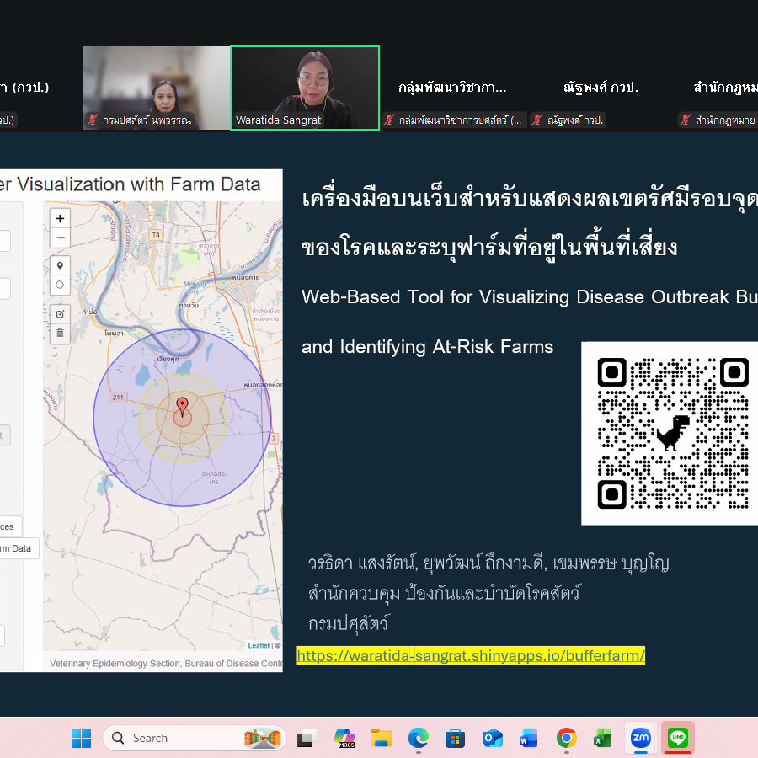Open Microsoft Excel from the taskbar

603,738
